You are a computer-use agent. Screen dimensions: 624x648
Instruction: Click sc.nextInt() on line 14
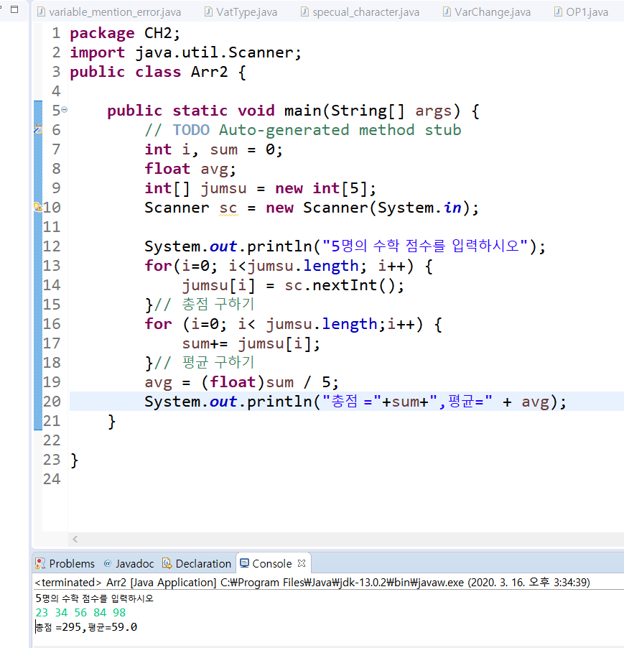pos(340,285)
